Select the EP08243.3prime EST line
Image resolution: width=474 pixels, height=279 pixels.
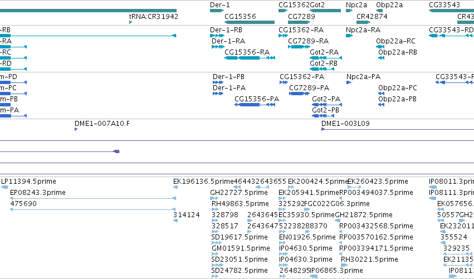(93, 198)
